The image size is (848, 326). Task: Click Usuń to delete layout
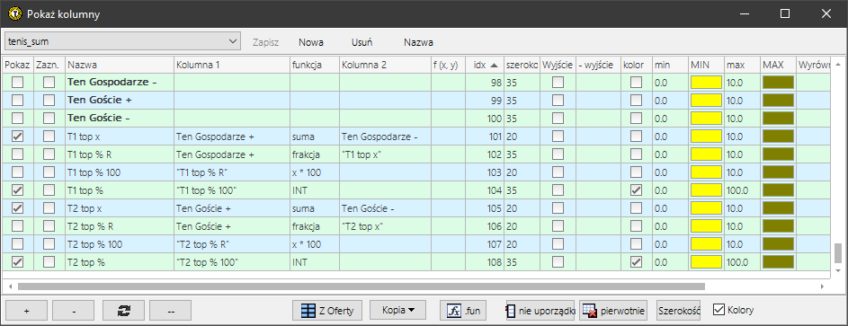(362, 42)
